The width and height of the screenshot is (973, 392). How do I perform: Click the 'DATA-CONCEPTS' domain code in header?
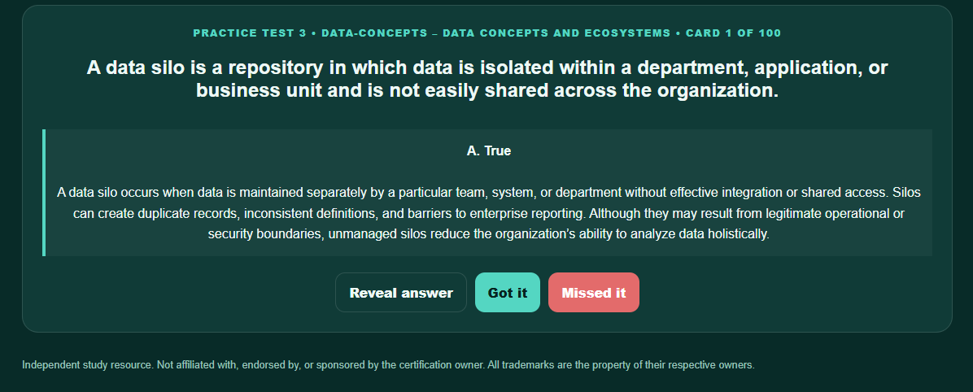pyautogui.click(x=375, y=33)
